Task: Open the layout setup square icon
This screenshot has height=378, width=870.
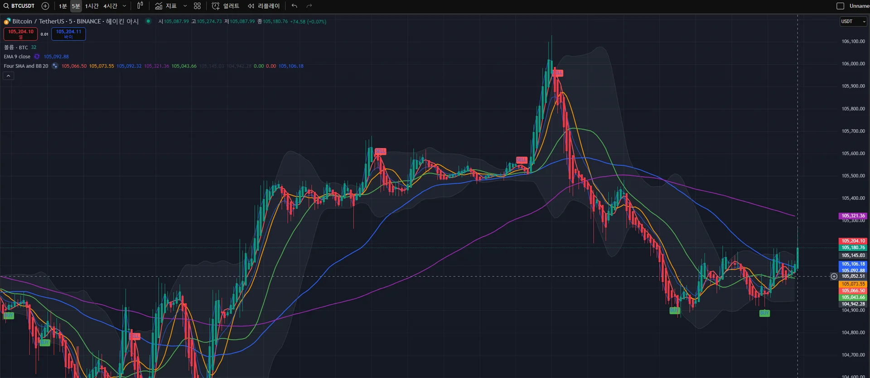Action: 840,6
